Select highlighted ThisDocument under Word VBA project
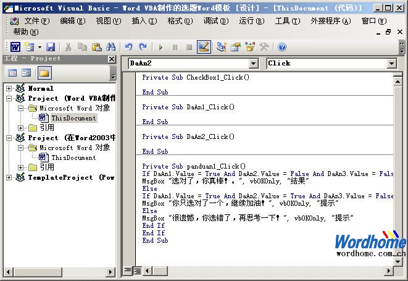Viewport: 408px width, 281px height. [x=73, y=118]
